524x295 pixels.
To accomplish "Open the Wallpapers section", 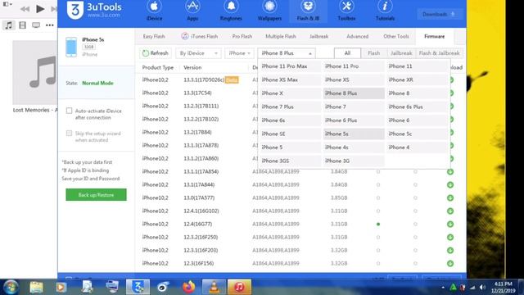I will 269,11.
